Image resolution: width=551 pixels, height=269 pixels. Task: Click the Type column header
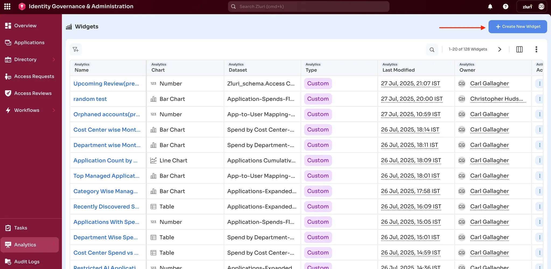(x=339, y=68)
